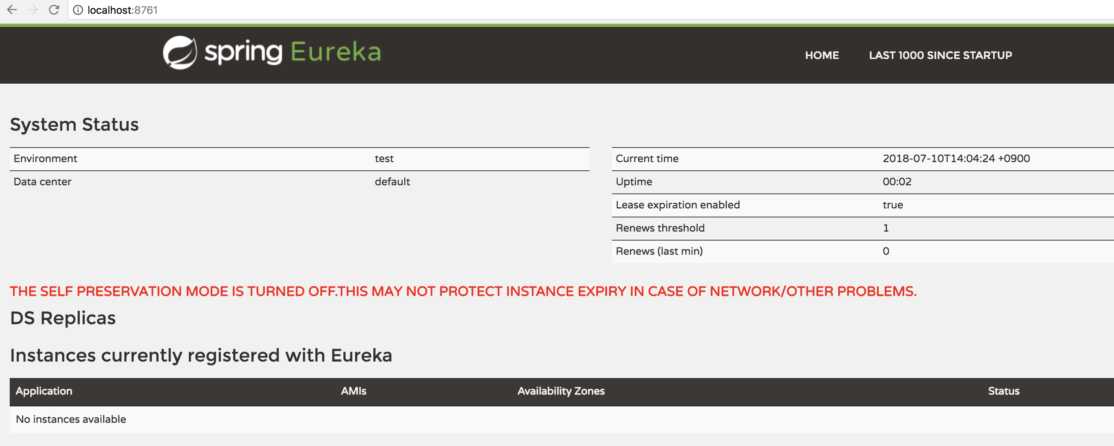
Task: Click the No instances available row
Action: [x=71, y=419]
